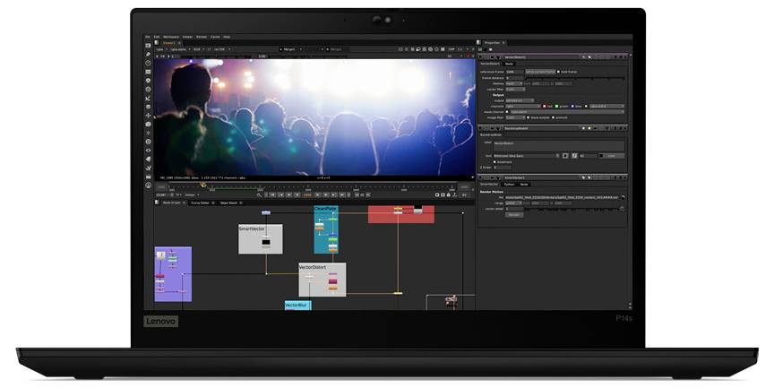Click the set to current frame button
Screen dimensions: 774x388
pyautogui.click(x=540, y=72)
